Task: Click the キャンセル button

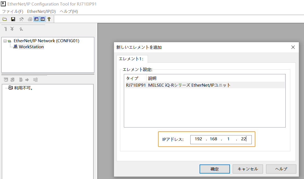Action: coord(248,169)
